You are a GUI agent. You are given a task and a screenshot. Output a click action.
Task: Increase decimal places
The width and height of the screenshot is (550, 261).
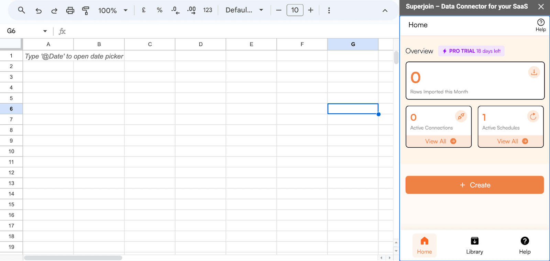click(x=191, y=10)
